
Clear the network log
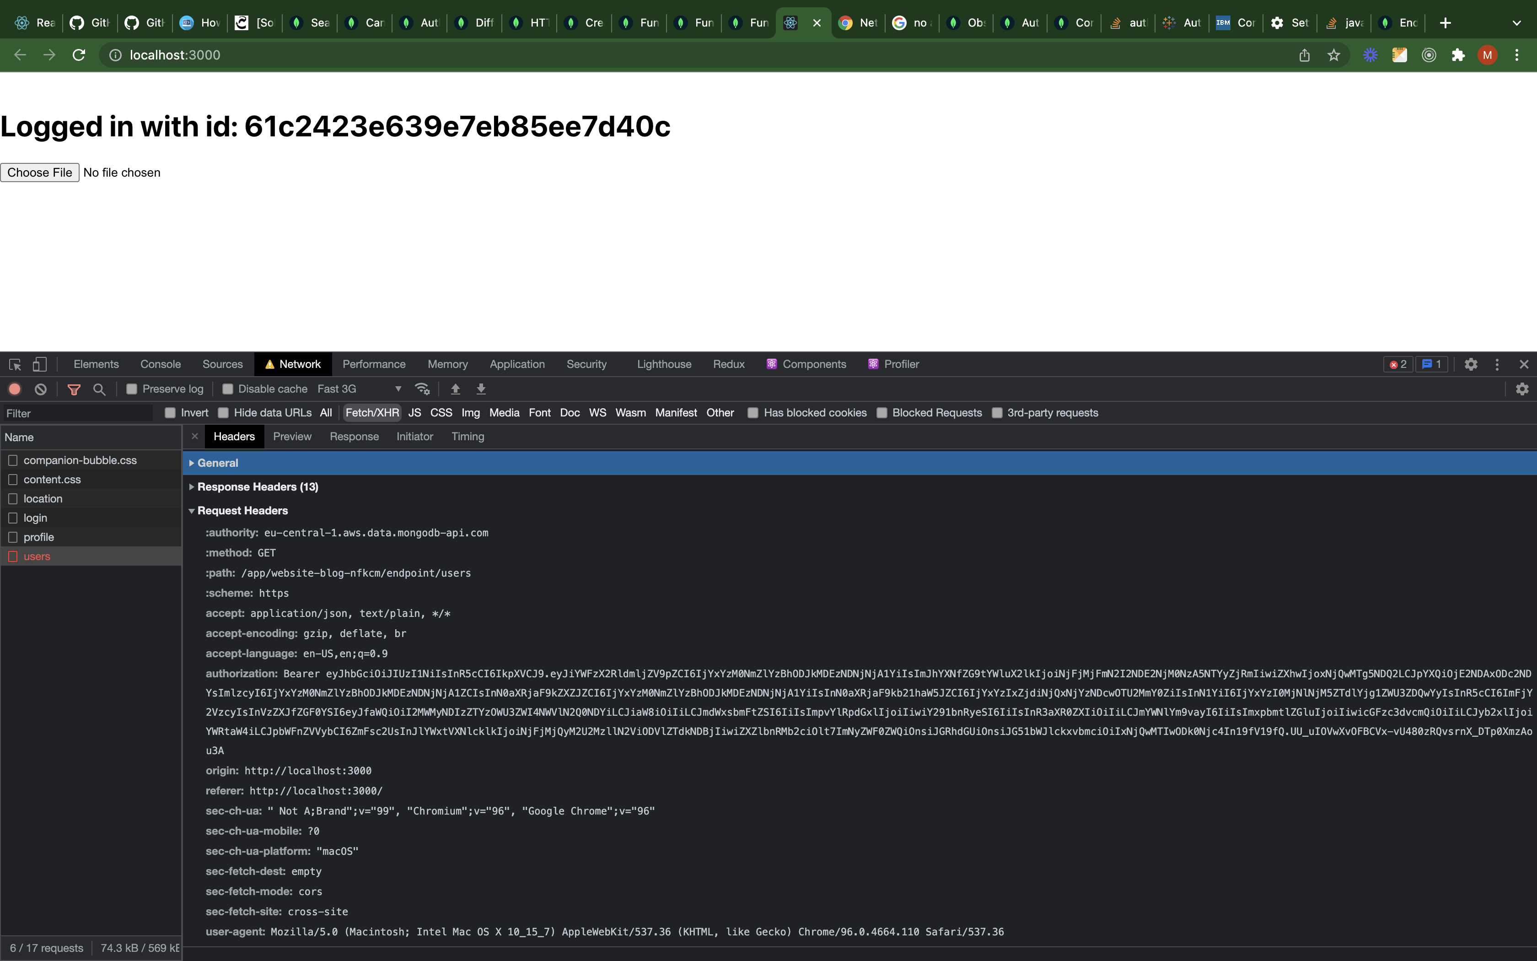pos(41,389)
